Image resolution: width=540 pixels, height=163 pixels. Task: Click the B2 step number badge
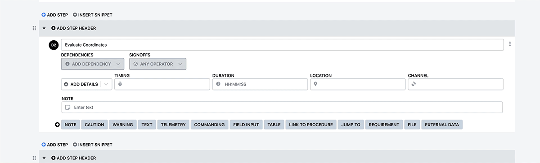54,45
